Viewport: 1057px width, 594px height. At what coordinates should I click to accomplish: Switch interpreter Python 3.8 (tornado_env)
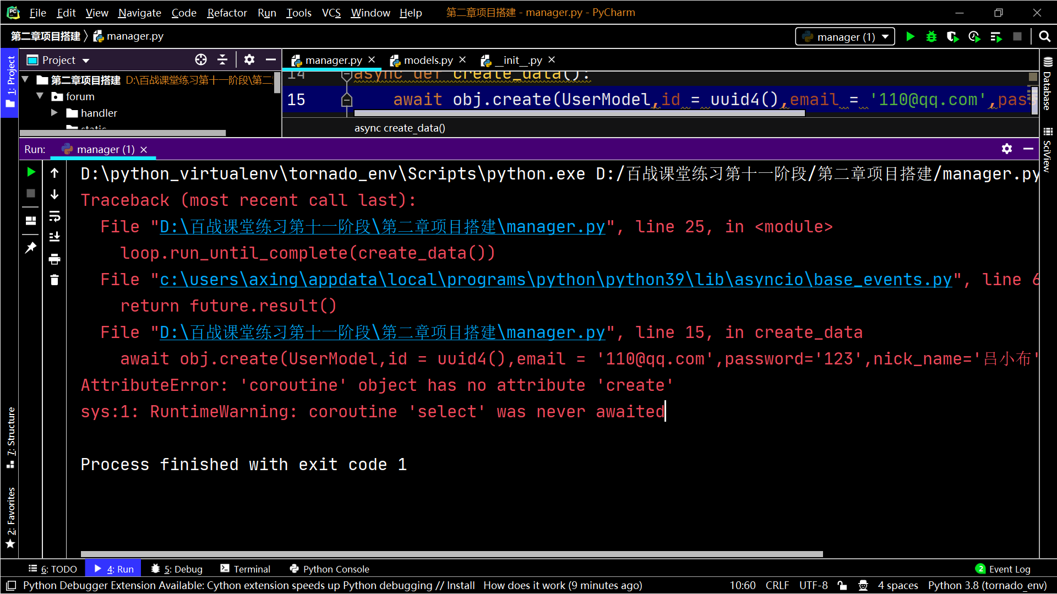pos(987,585)
